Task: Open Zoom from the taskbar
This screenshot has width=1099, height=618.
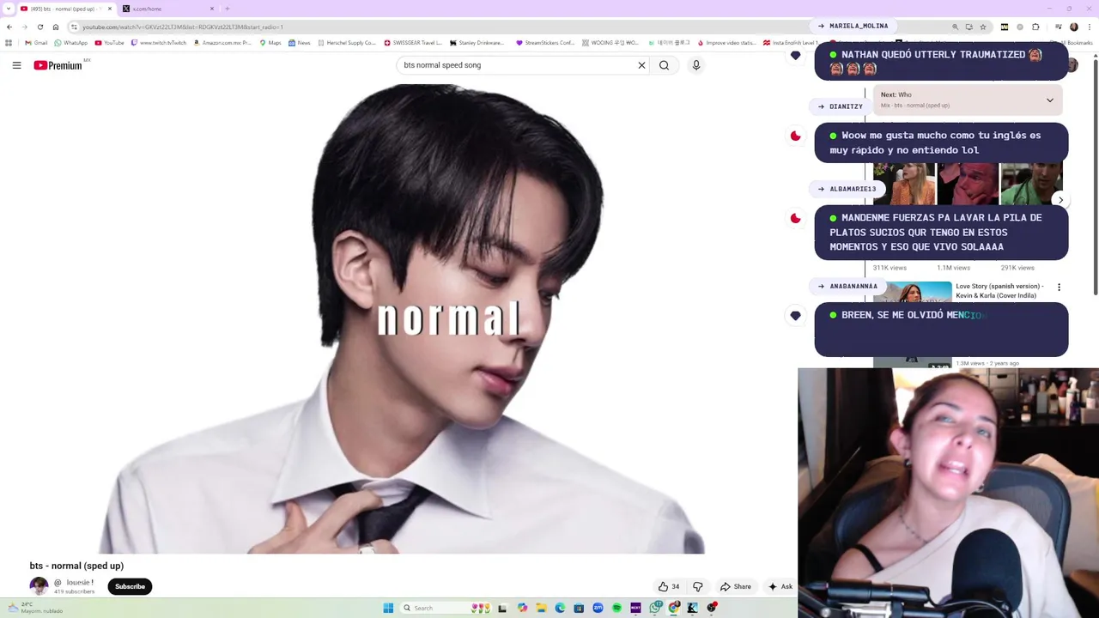Action: (x=598, y=608)
